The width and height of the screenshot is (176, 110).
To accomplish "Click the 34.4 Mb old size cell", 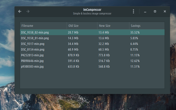I will pos(73,44).
